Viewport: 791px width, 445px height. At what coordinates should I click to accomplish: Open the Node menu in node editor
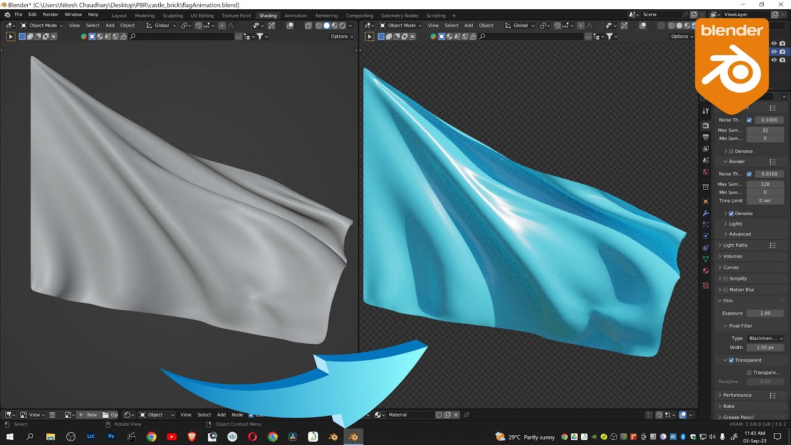coord(237,415)
